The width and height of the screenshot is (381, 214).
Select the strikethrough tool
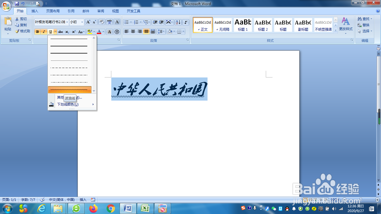61,31
